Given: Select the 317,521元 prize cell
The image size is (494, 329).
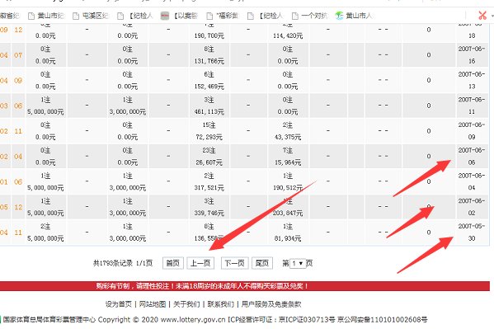Looking at the screenshot, I should [x=209, y=188].
